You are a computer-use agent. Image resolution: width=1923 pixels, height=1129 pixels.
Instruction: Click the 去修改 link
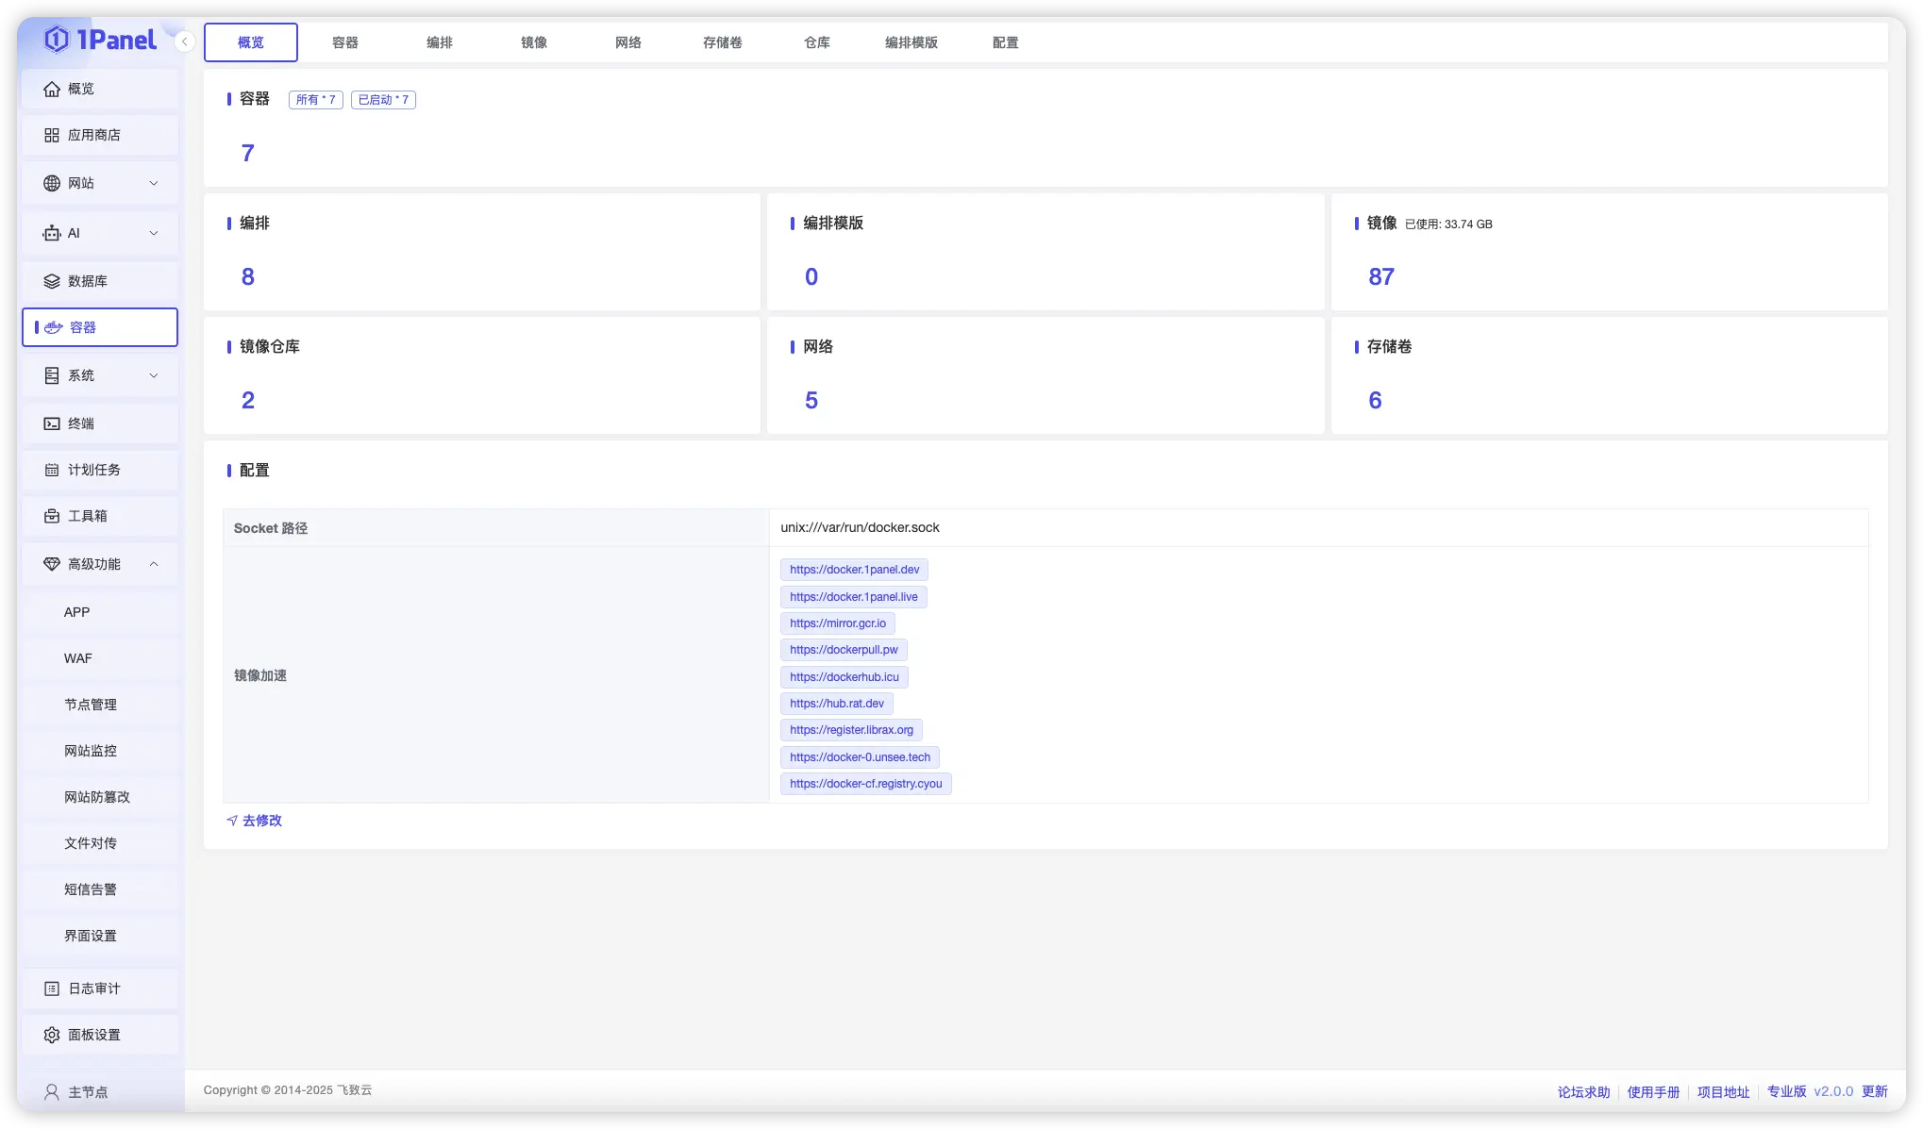click(x=261, y=821)
